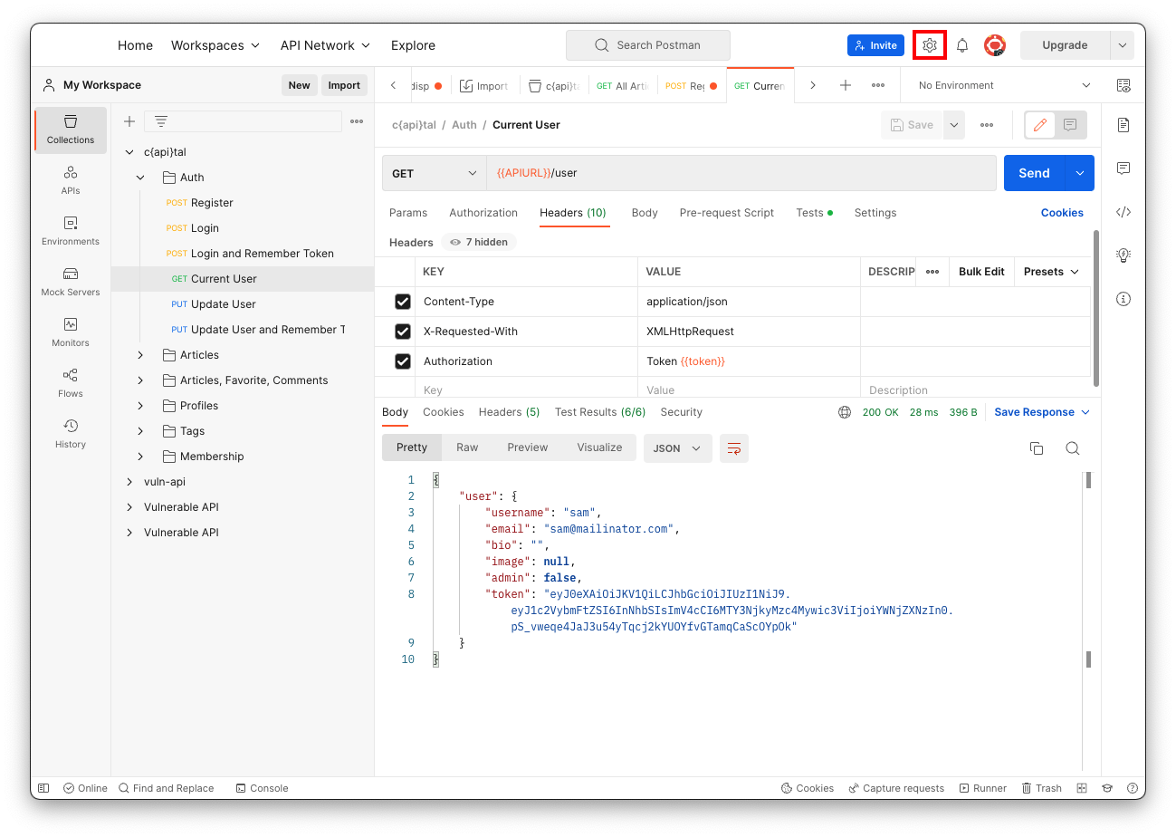This screenshot has width=1176, height=837.
Task: Send the request
Action: (1034, 173)
